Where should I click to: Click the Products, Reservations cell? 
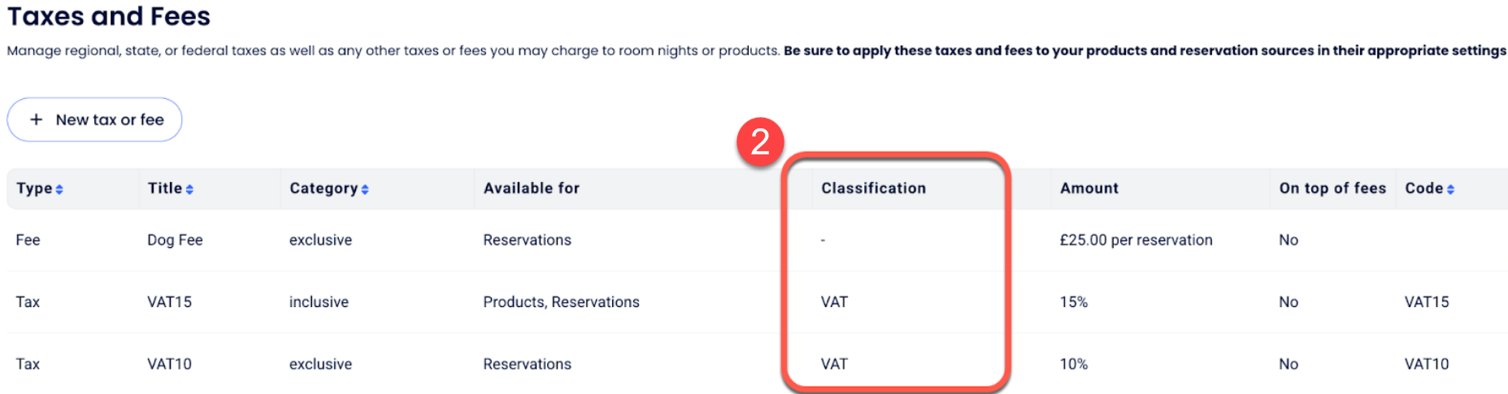pyautogui.click(x=561, y=302)
